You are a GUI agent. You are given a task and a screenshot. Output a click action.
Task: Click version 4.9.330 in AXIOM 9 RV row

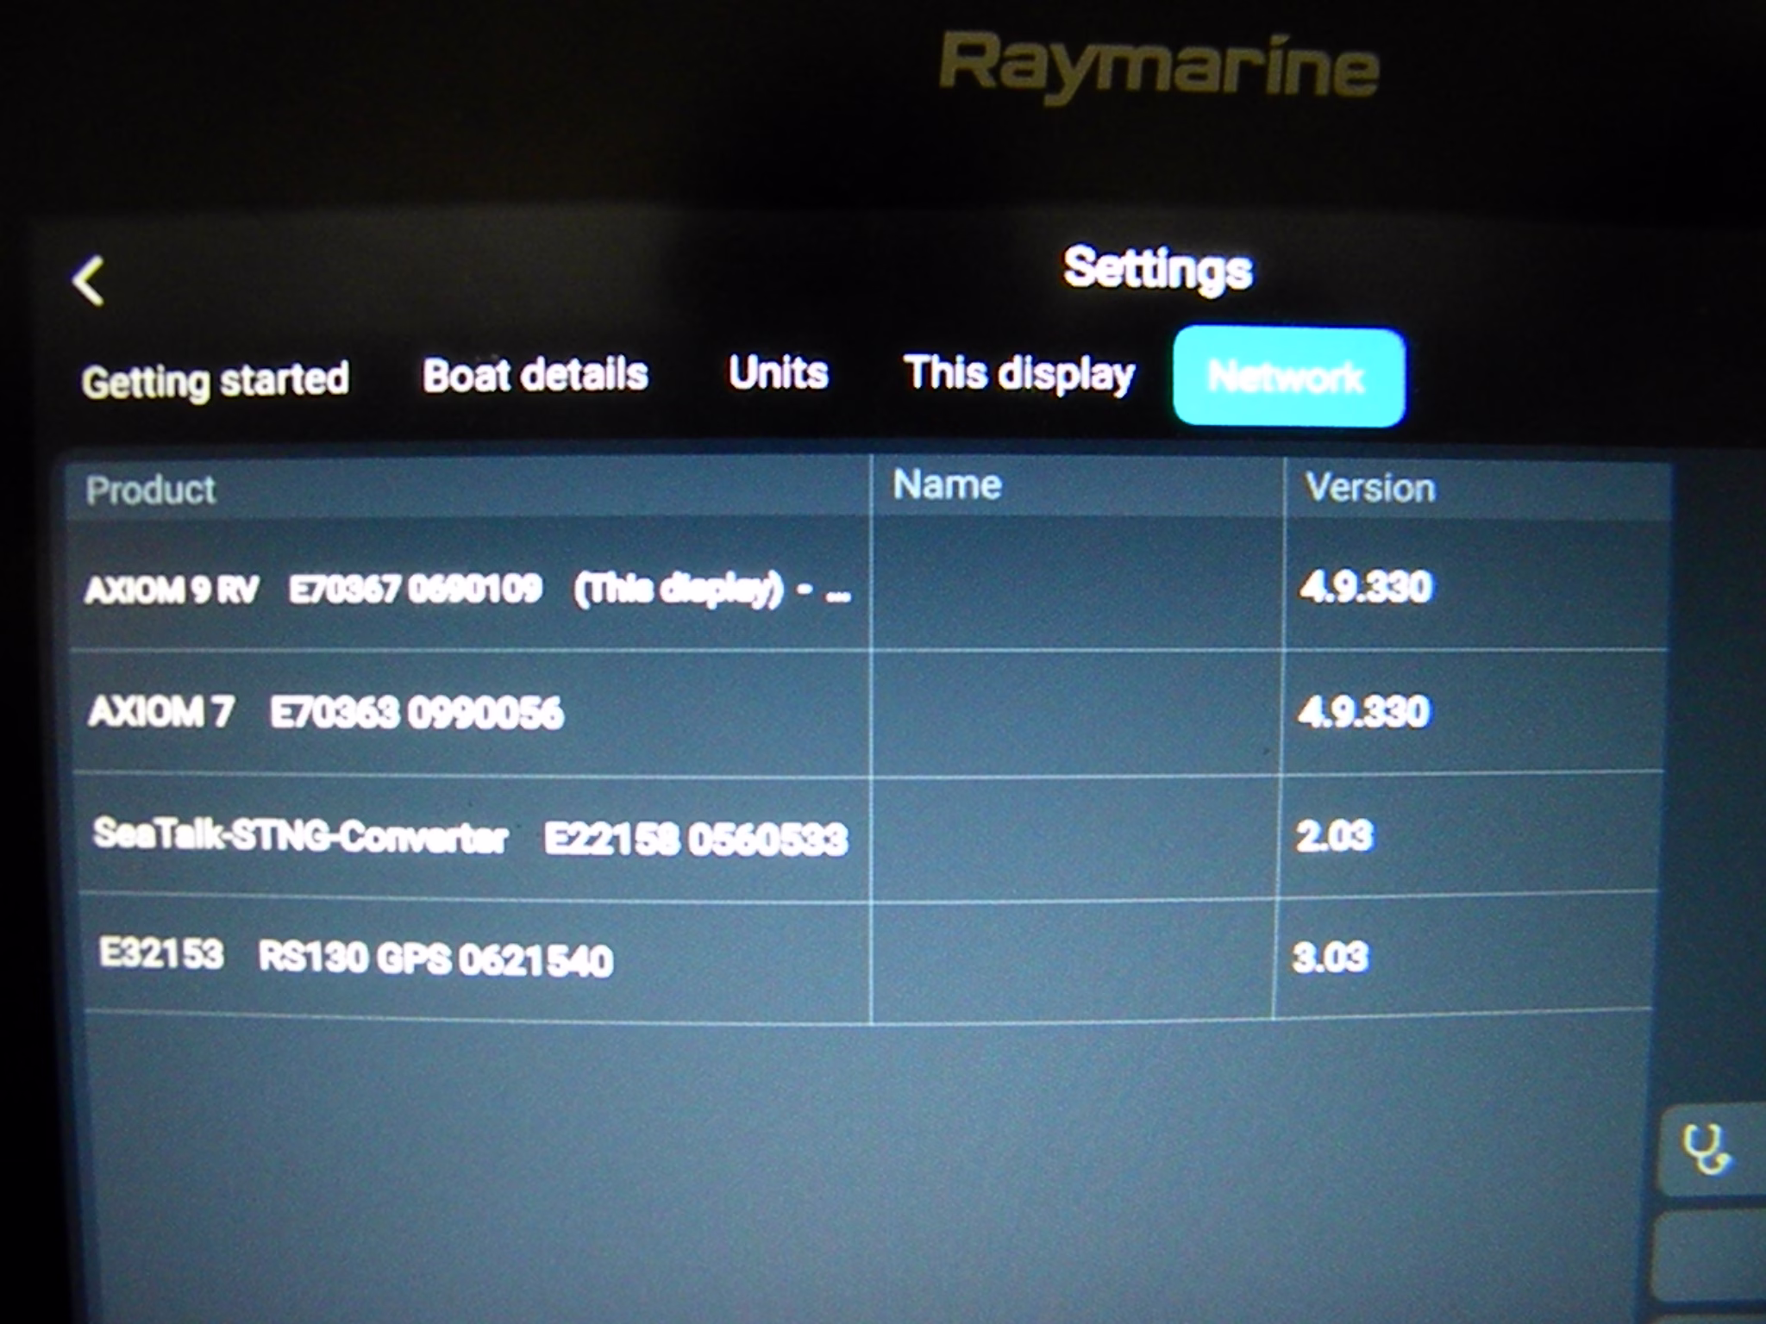click(1366, 587)
